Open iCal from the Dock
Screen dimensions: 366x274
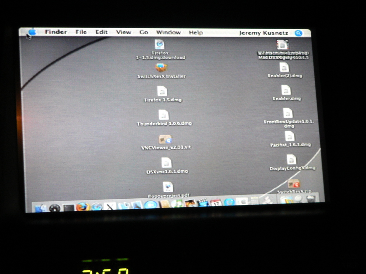pyautogui.click(x=216, y=202)
